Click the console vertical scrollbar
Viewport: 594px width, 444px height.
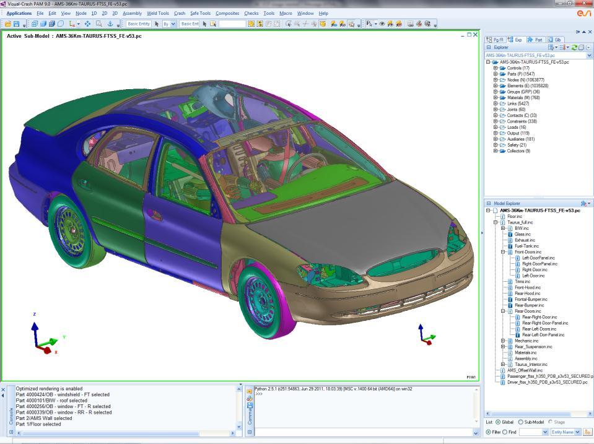[x=240, y=406]
